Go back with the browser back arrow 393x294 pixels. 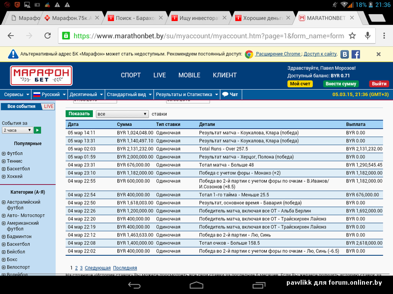coord(11,36)
